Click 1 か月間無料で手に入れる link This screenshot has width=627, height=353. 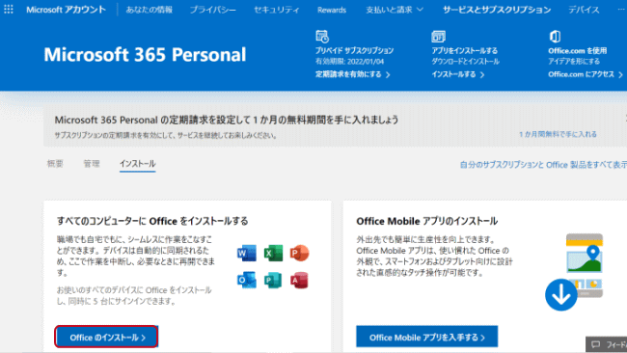pos(558,134)
